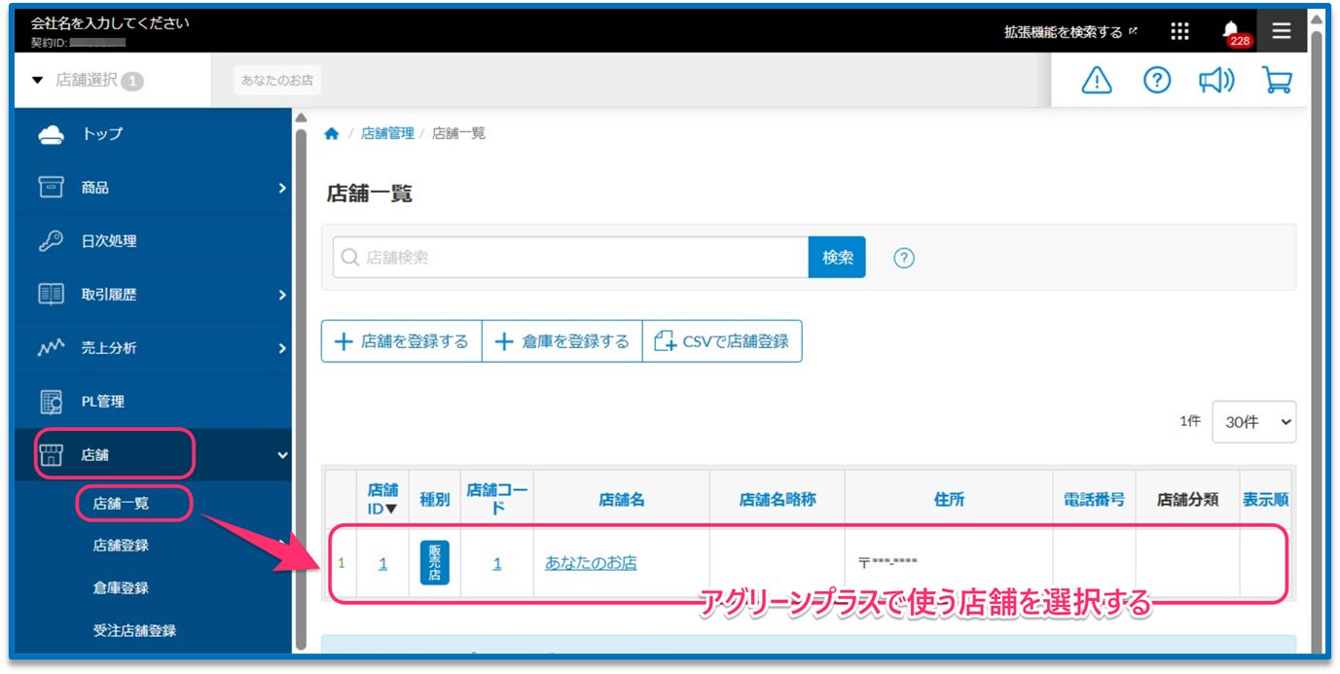This screenshot has width=1340, height=674.
Task: Expand the 店舗選択 store selector dropdown
Action: pyautogui.click(x=88, y=81)
